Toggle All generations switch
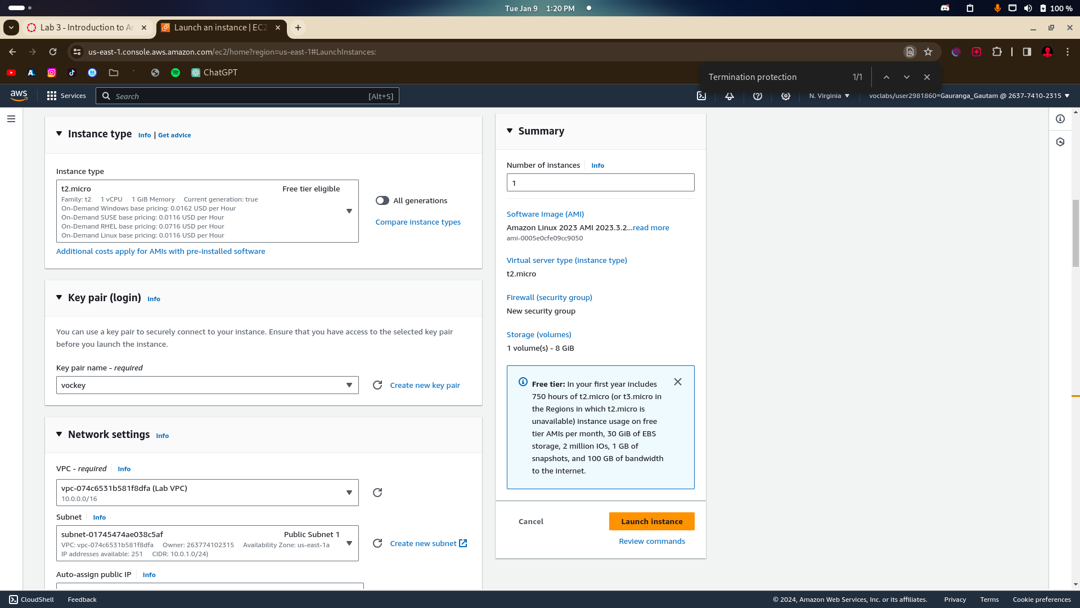The width and height of the screenshot is (1080, 608). (382, 201)
